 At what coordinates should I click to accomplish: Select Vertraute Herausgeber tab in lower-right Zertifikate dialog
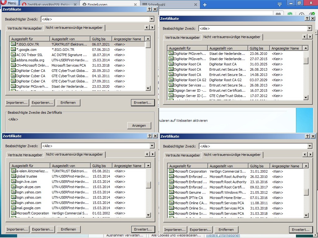(x=183, y=155)
